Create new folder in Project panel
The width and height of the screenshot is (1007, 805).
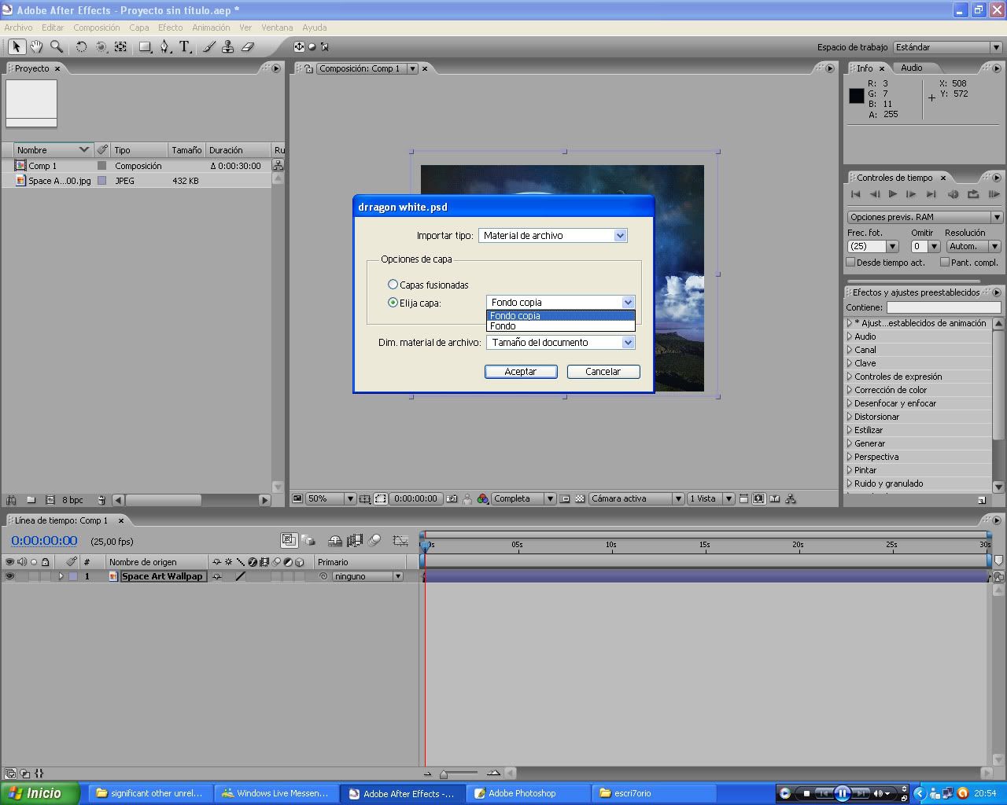(x=31, y=500)
